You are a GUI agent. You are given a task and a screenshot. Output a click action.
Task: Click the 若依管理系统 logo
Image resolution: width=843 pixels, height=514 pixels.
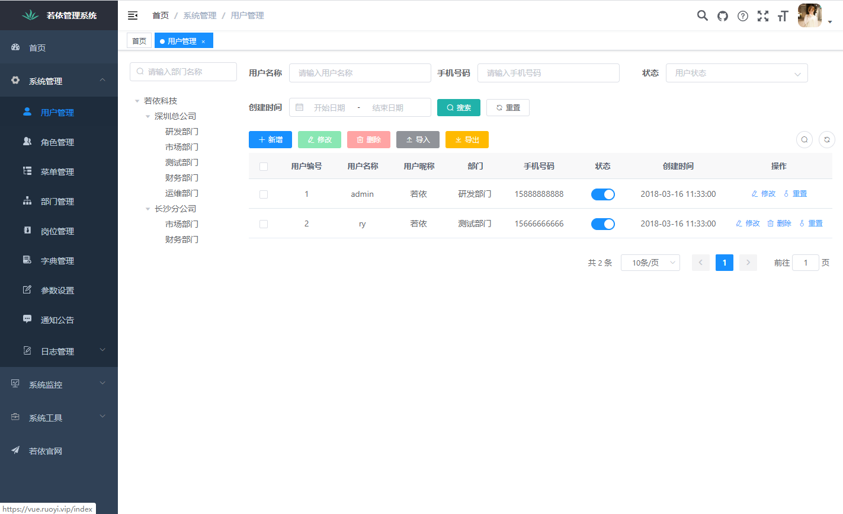pos(59,15)
